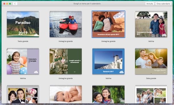Click Immagine grande label under Luoghi remoti theme
This screenshot has width=174, height=105.
[66, 78]
